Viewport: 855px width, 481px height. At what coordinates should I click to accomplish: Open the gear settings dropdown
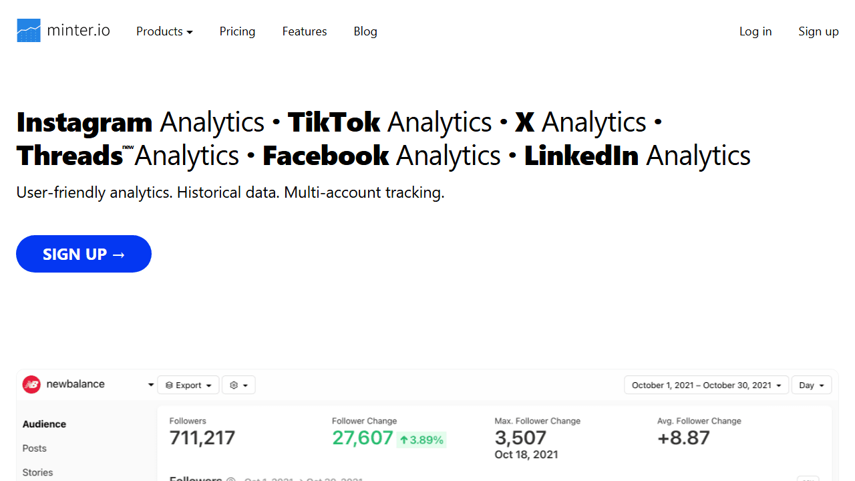(x=238, y=385)
